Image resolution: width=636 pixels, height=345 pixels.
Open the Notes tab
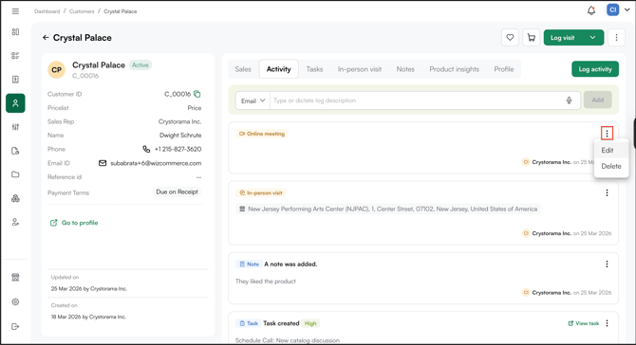click(405, 69)
